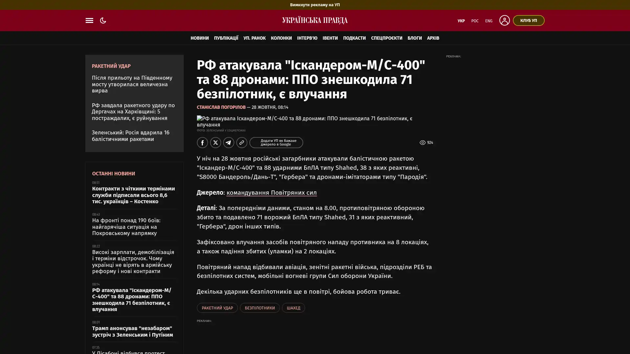Open the hamburger main menu
630x354 pixels.
(x=89, y=20)
